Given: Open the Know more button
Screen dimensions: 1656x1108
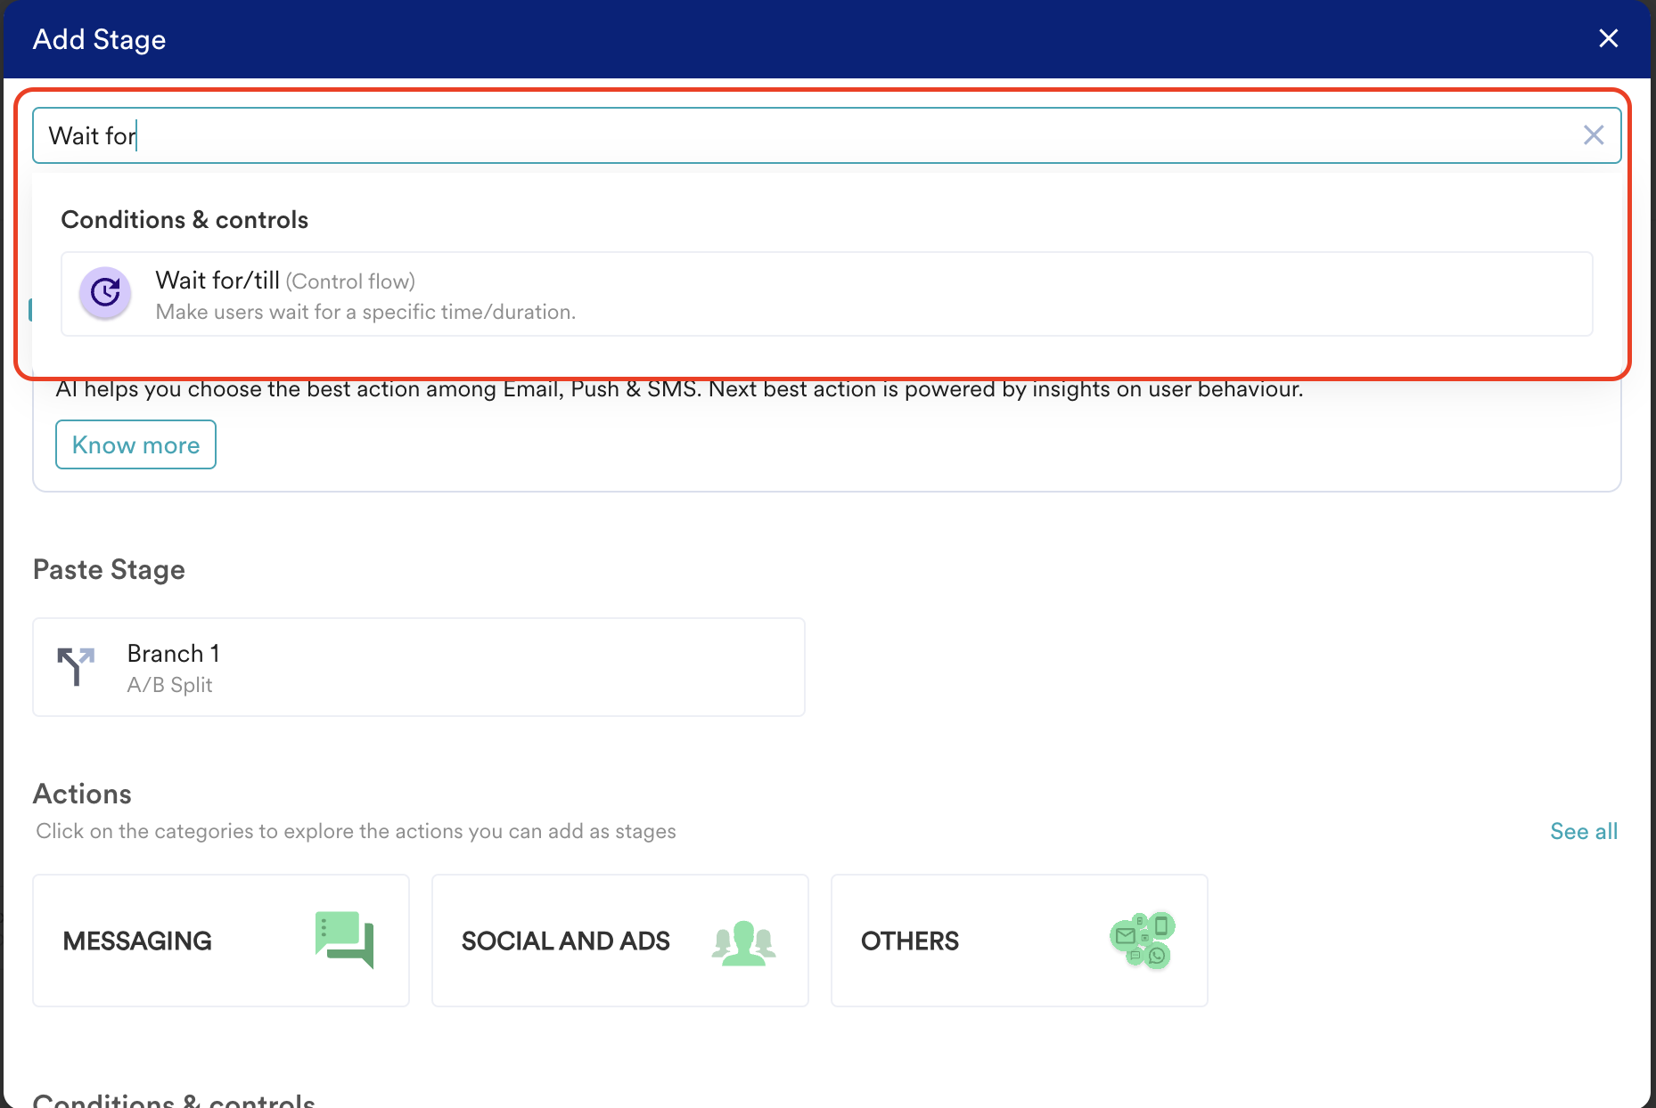Looking at the screenshot, I should [135, 444].
